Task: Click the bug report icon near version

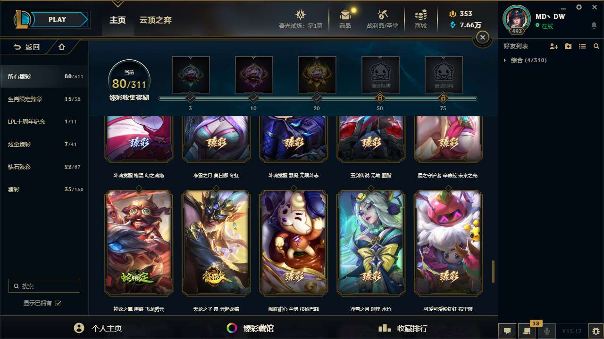Action: 596,331
